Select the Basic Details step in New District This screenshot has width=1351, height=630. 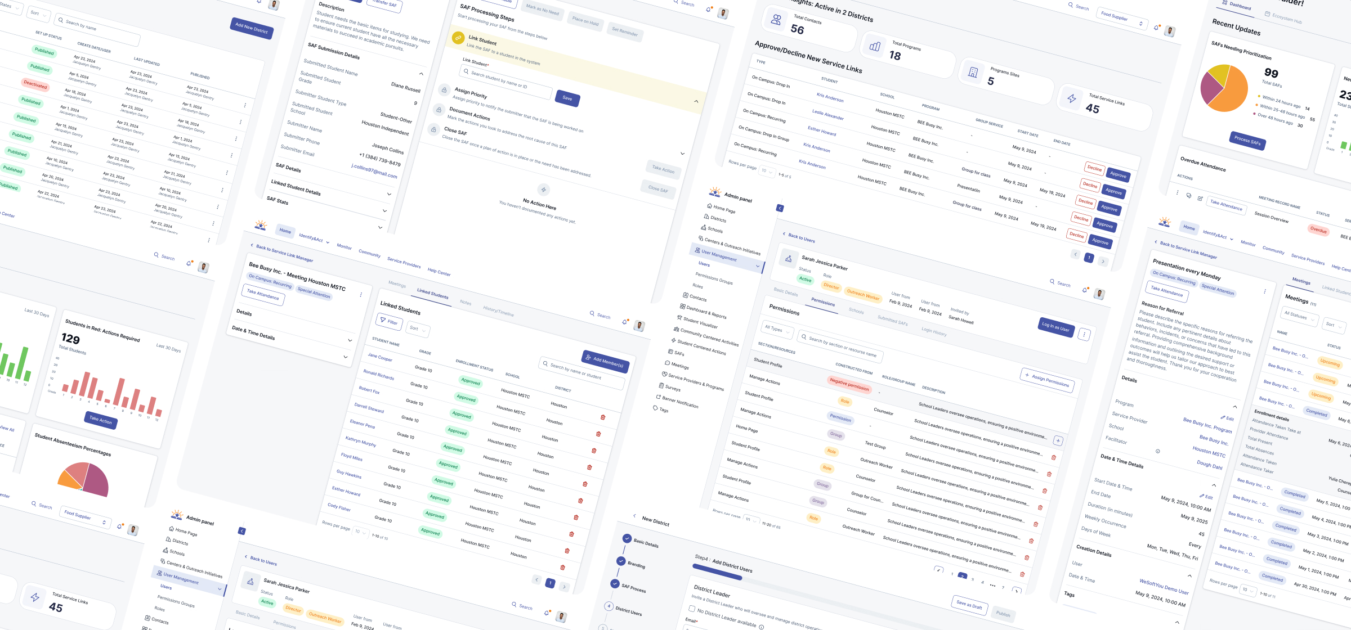point(641,541)
